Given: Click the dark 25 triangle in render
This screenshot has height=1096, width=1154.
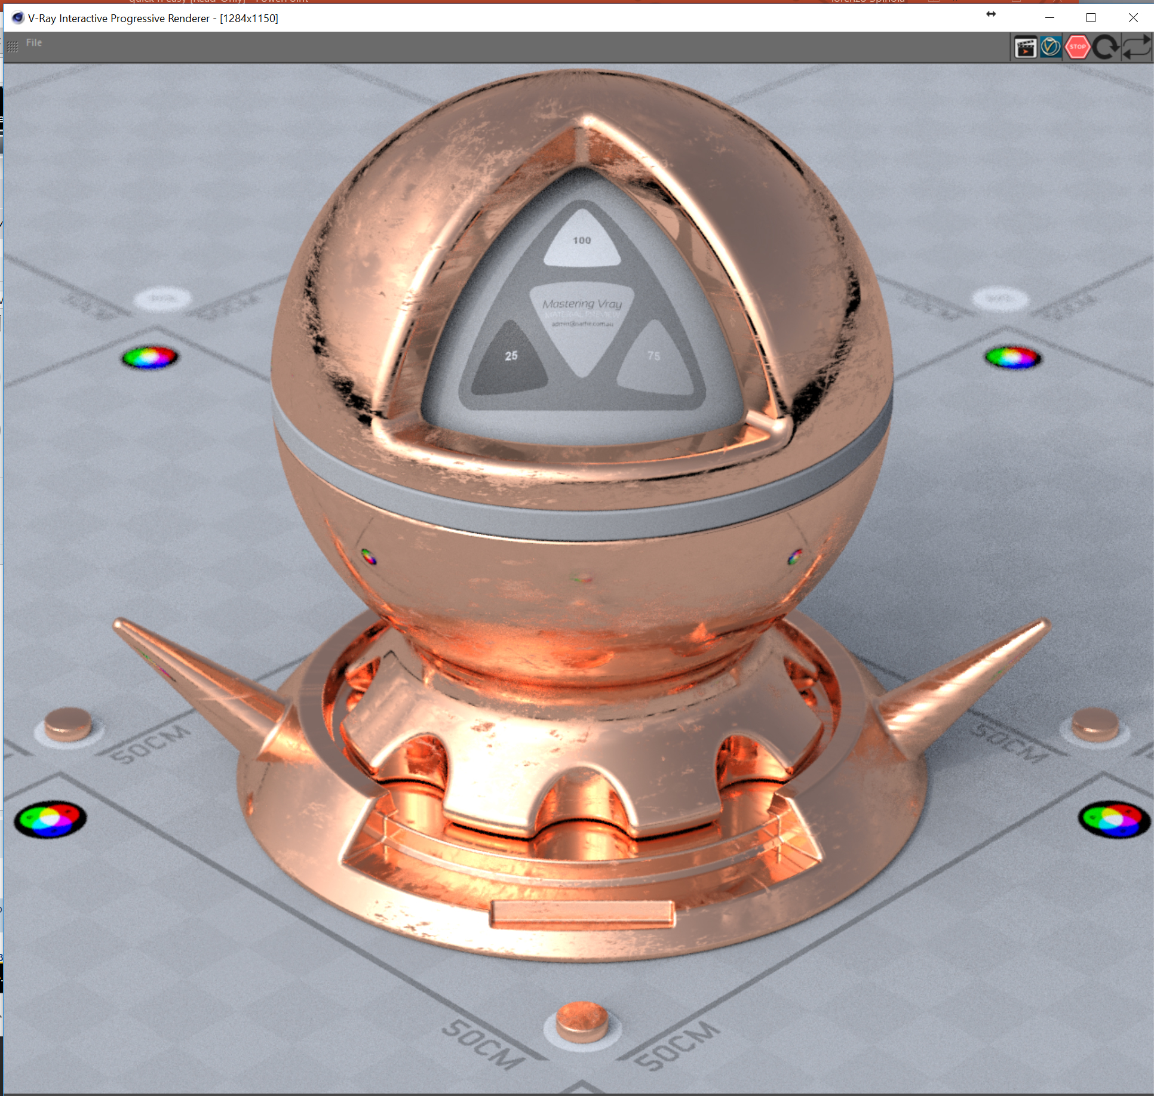Looking at the screenshot, I should tap(510, 361).
